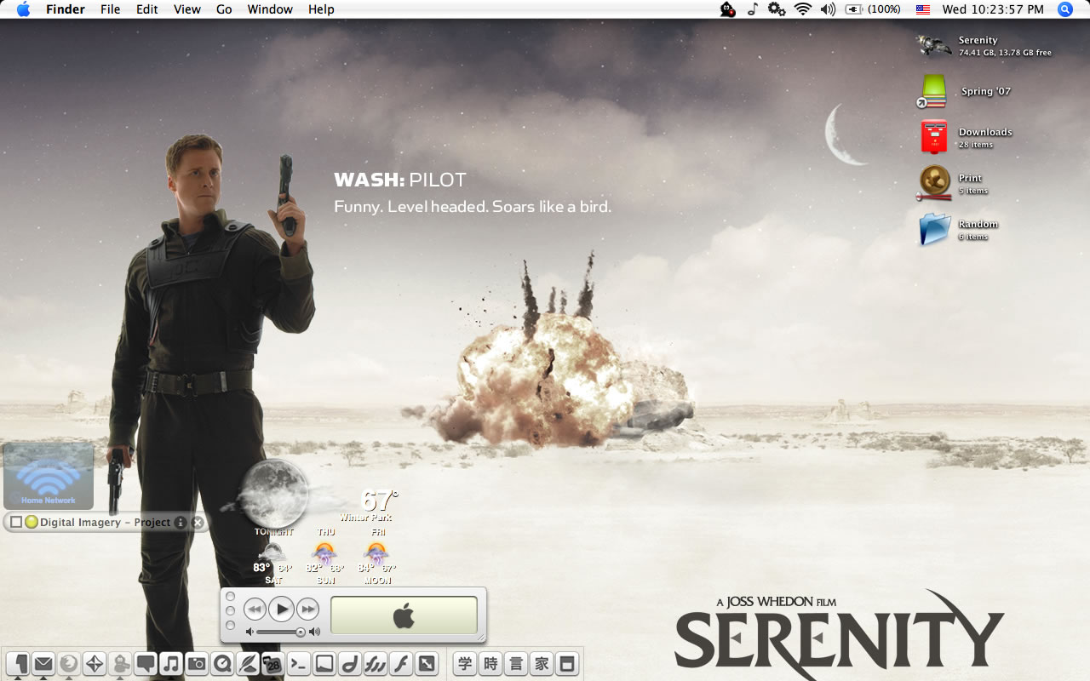Viewport: 1090px width, 681px height.
Task: Open the 言 kanji stack in Dock
Action: click(516, 664)
